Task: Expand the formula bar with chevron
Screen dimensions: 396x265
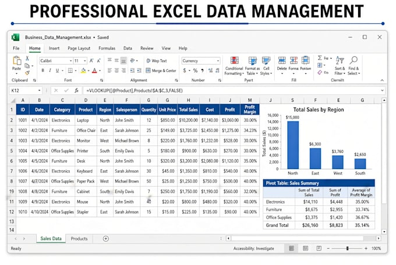Action: coord(382,91)
